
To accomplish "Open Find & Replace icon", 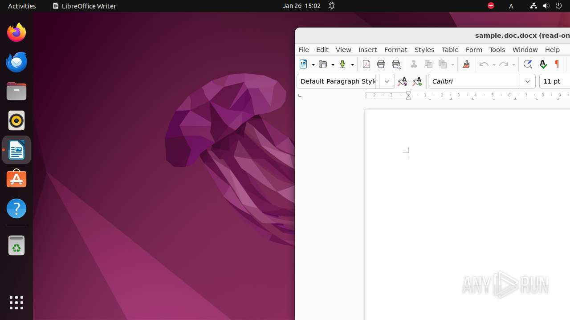I will pos(528,64).
